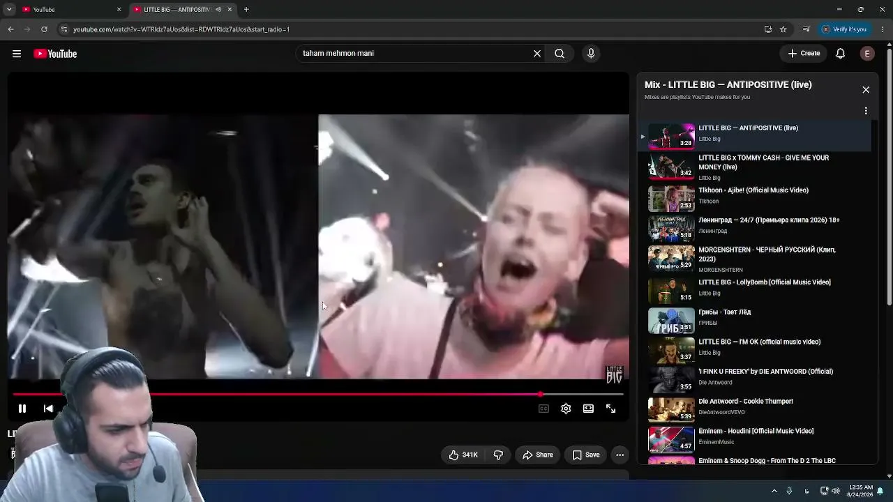Toggle theater mode on the player
893x502 pixels.
(588, 409)
